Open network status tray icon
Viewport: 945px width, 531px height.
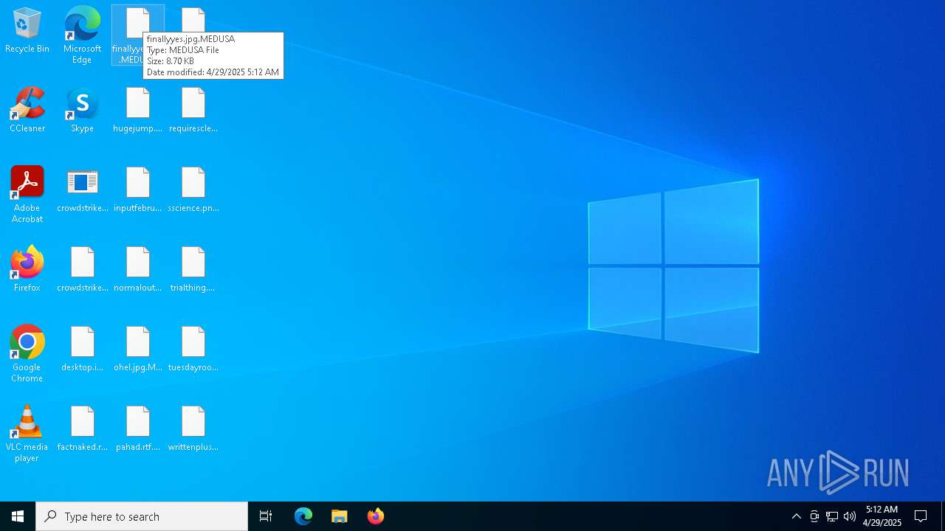(x=832, y=516)
